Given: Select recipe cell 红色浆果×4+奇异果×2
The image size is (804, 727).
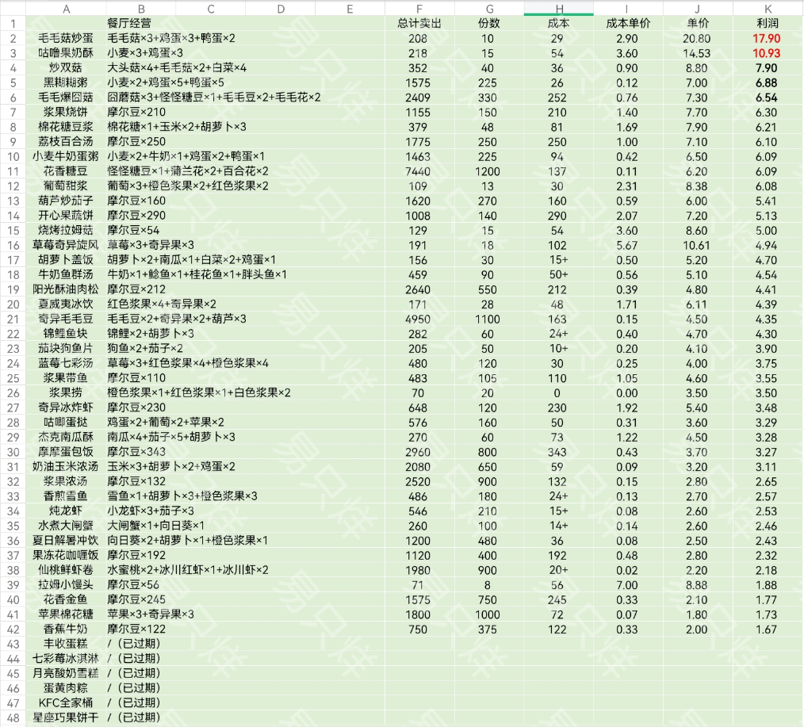Looking at the screenshot, I should (x=162, y=304).
